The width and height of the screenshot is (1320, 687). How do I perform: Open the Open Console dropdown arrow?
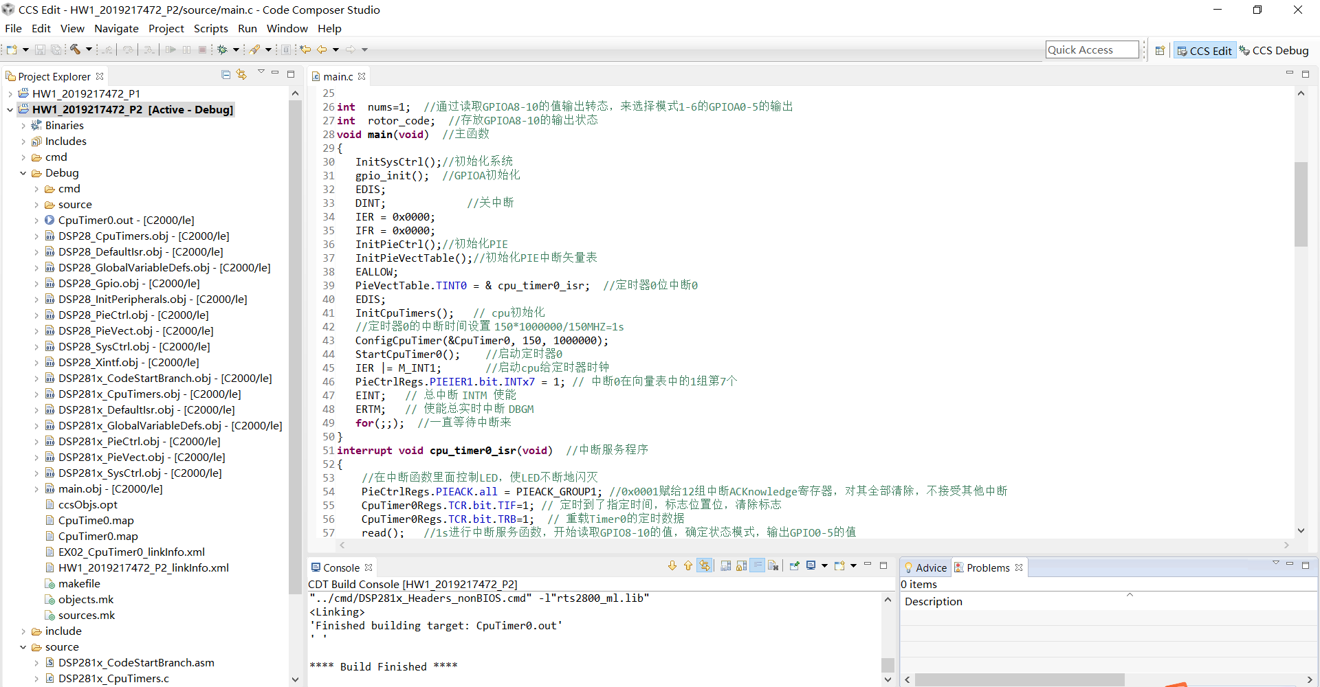coord(853,565)
